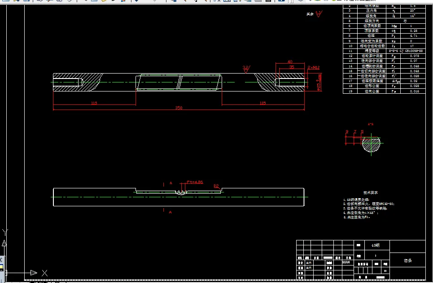Select the A-A section view label
The image size is (433, 283).
(371, 124)
